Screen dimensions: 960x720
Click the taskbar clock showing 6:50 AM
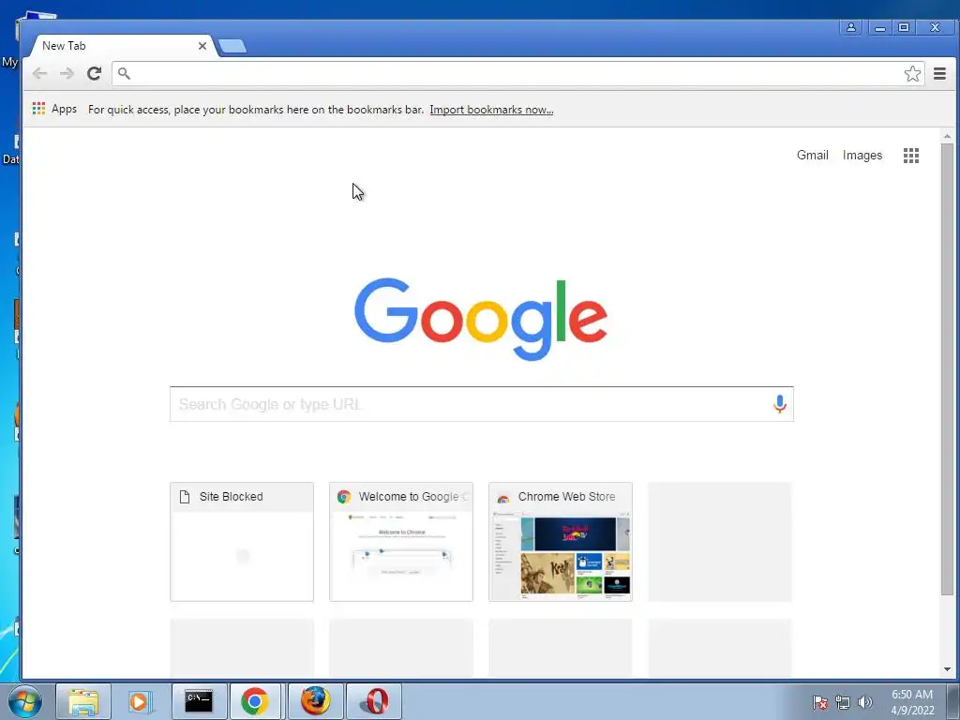912,702
